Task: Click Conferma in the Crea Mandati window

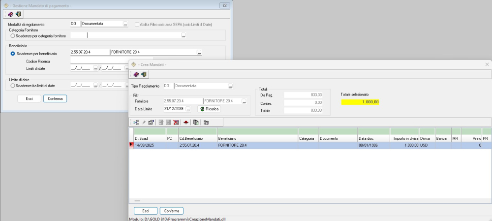Action: (171, 211)
